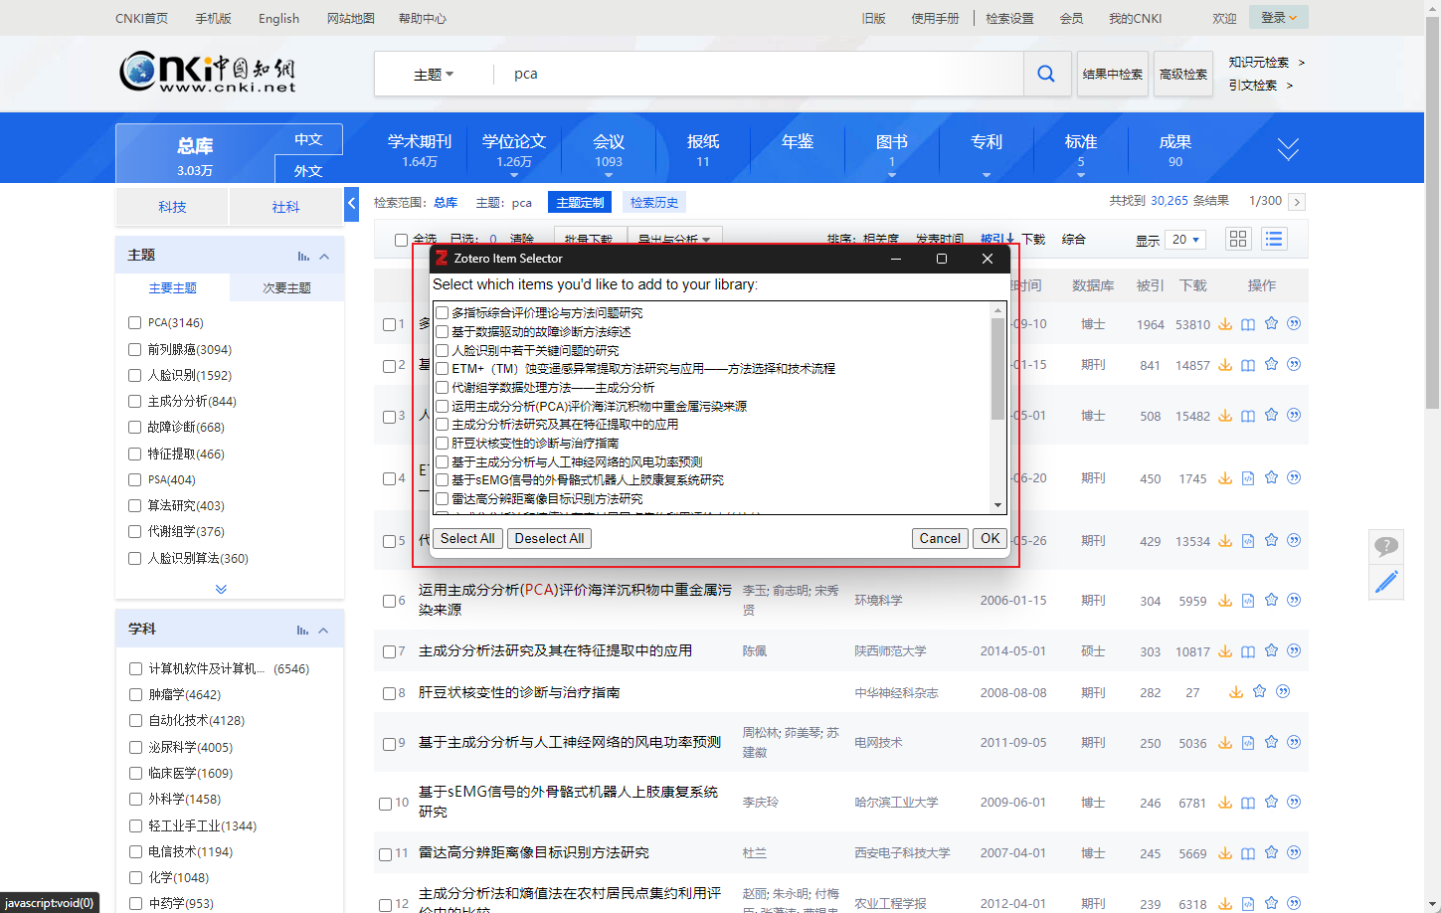Sort results by 发表时间
Viewport: 1441px width, 913px height.
pyautogui.click(x=940, y=240)
